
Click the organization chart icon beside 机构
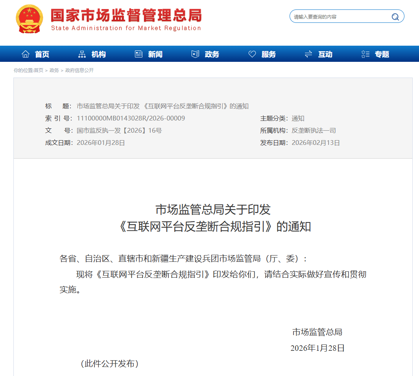tap(82, 54)
